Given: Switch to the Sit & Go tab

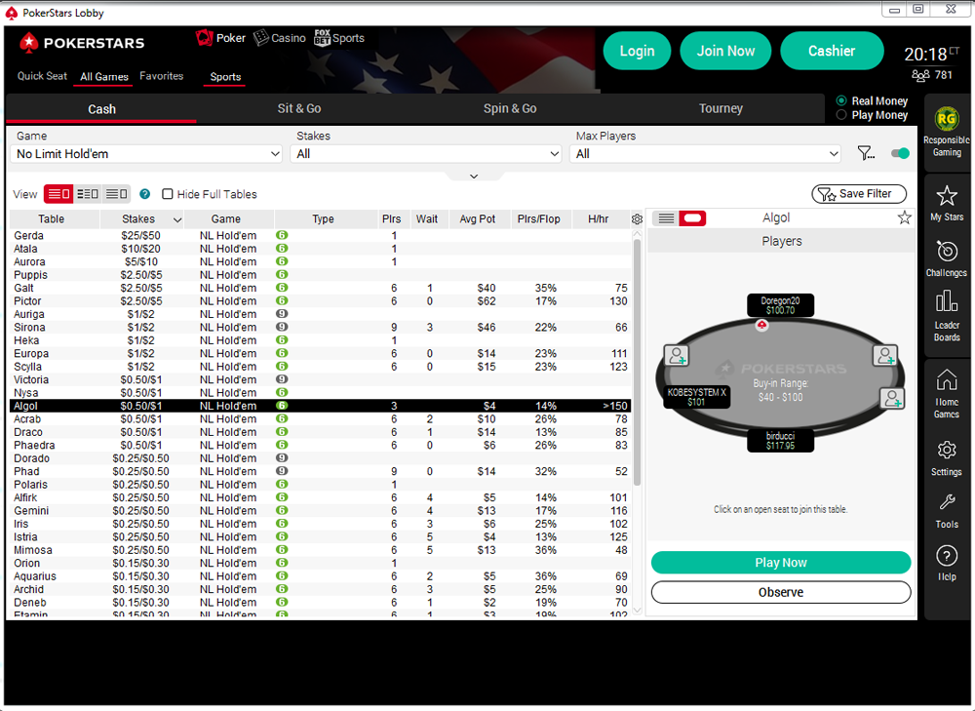Looking at the screenshot, I should (x=299, y=108).
